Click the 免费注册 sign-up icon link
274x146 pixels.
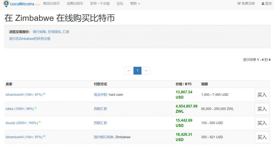pyautogui.click(x=239, y=3)
